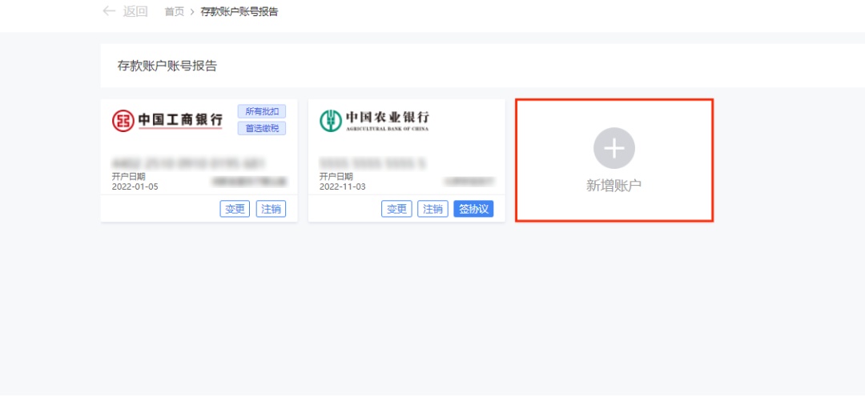
Task: Click 新增账户 label
Action: 614,186
